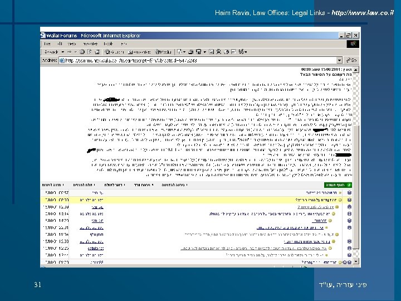Screen dimensions: 401x301
Task: Reload the page with the Refresh icon
Action: pos(90,52)
